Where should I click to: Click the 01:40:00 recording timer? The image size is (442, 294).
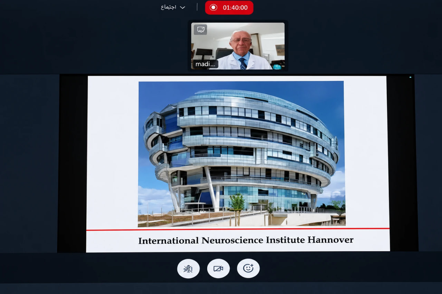point(235,8)
